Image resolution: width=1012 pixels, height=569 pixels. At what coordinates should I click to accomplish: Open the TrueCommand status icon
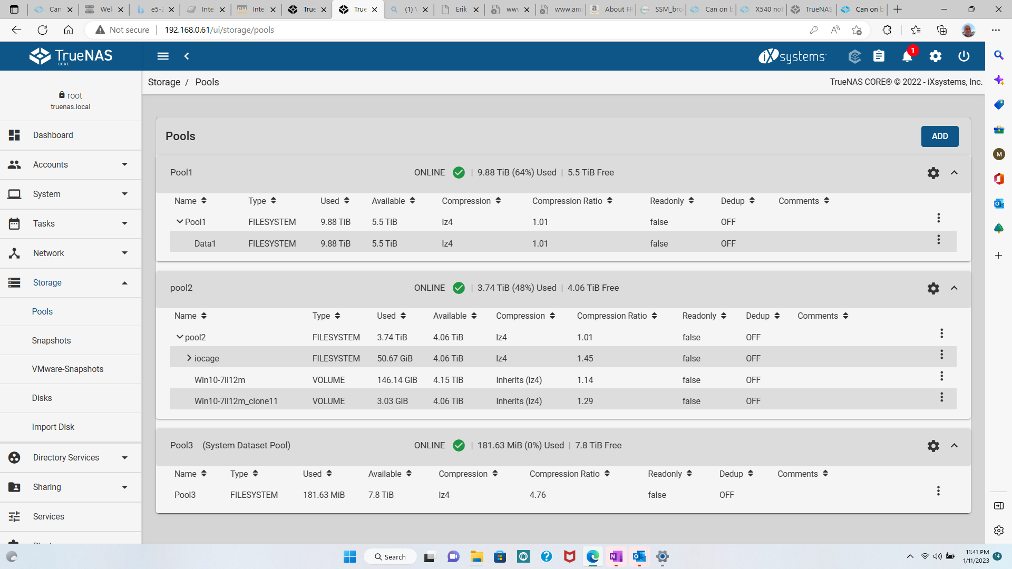click(x=854, y=56)
